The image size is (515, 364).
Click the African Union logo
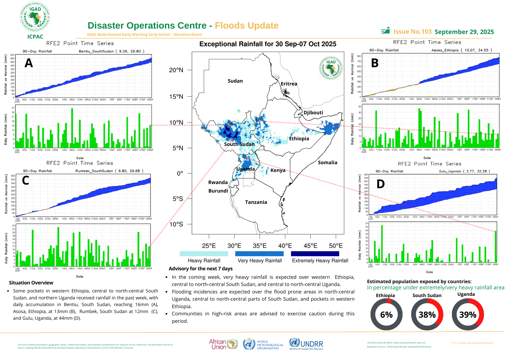pyautogui.click(x=223, y=344)
